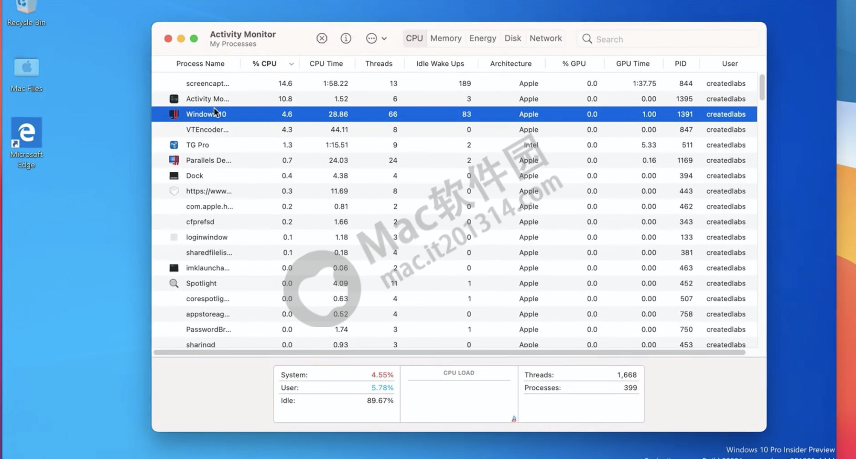Click the imklaunchagent process icon
The width and height of the screenshot is (856, 459).
tap(174, 268)
